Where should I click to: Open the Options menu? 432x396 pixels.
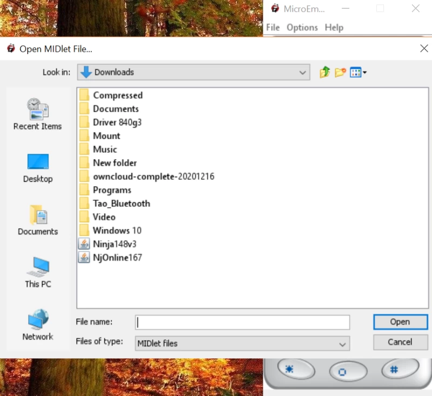[302, 28]
